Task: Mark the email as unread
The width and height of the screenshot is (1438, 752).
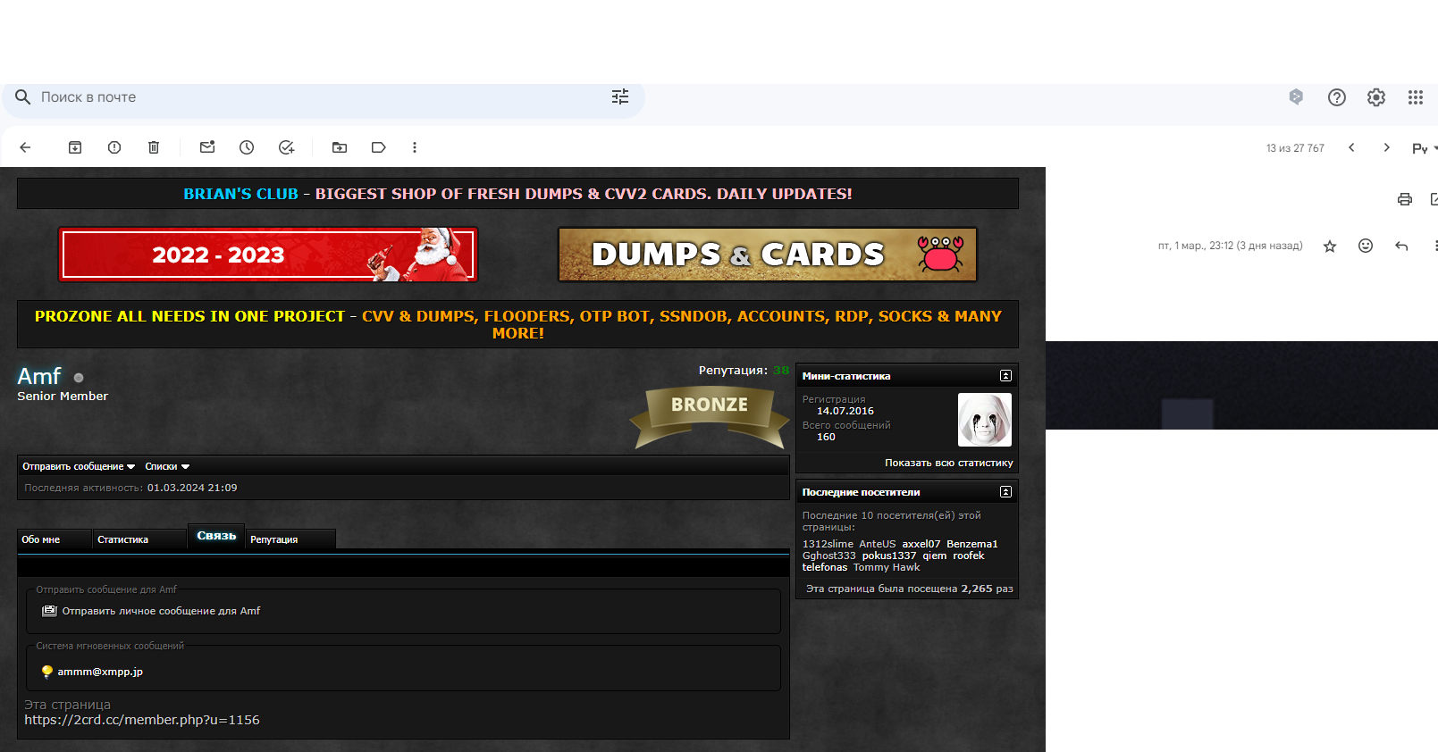Action: [207, 147]
